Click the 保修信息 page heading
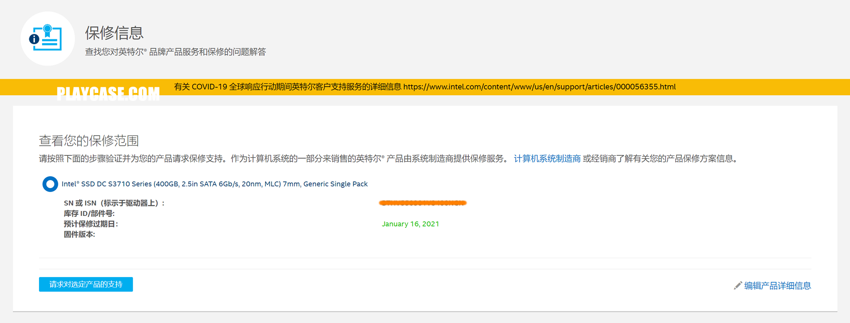This screenshot has width=850, height=323. tap(114, 33)
